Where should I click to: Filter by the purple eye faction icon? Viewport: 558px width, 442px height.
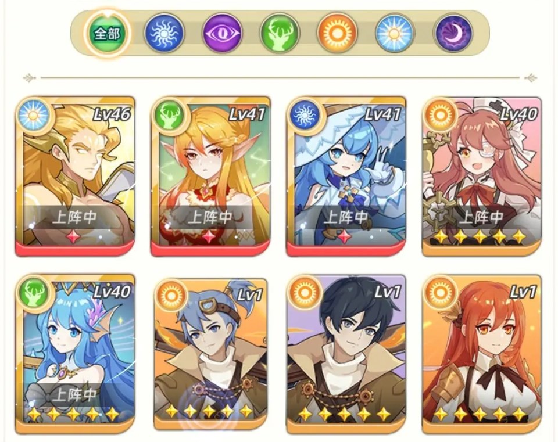click(223, 33)
